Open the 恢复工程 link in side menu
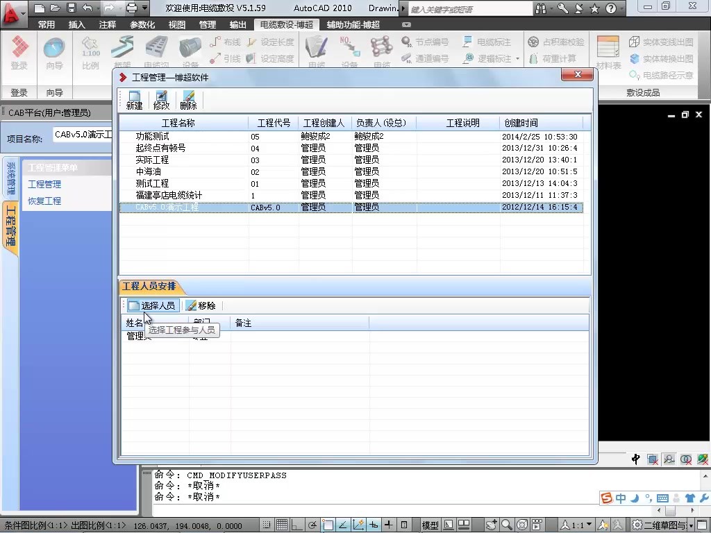The height and width of the screenshot is (533, 711). [44, 201]
